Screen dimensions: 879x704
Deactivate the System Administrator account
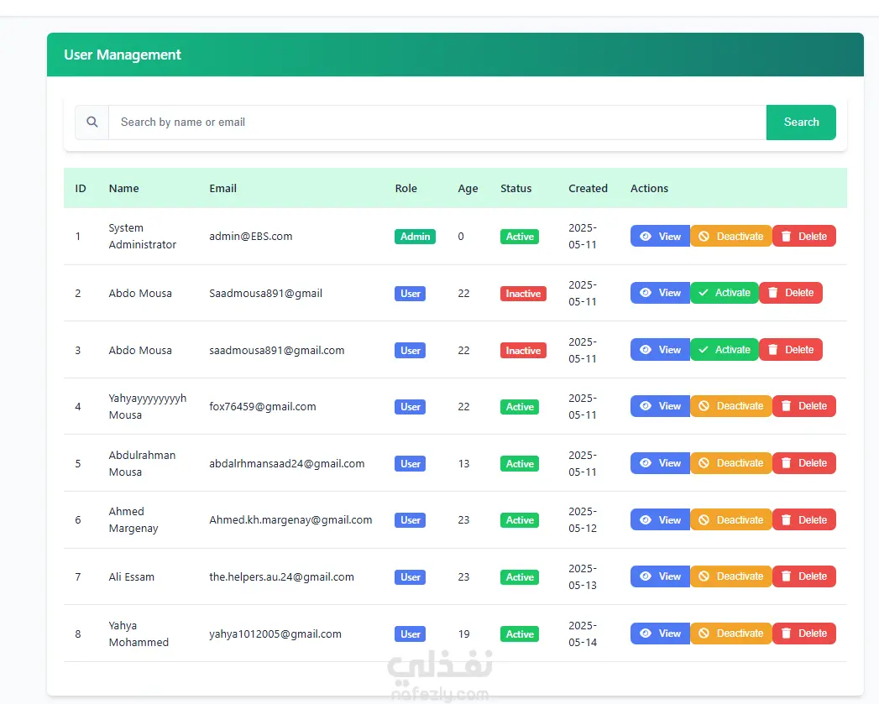click(x=731, y=236)
